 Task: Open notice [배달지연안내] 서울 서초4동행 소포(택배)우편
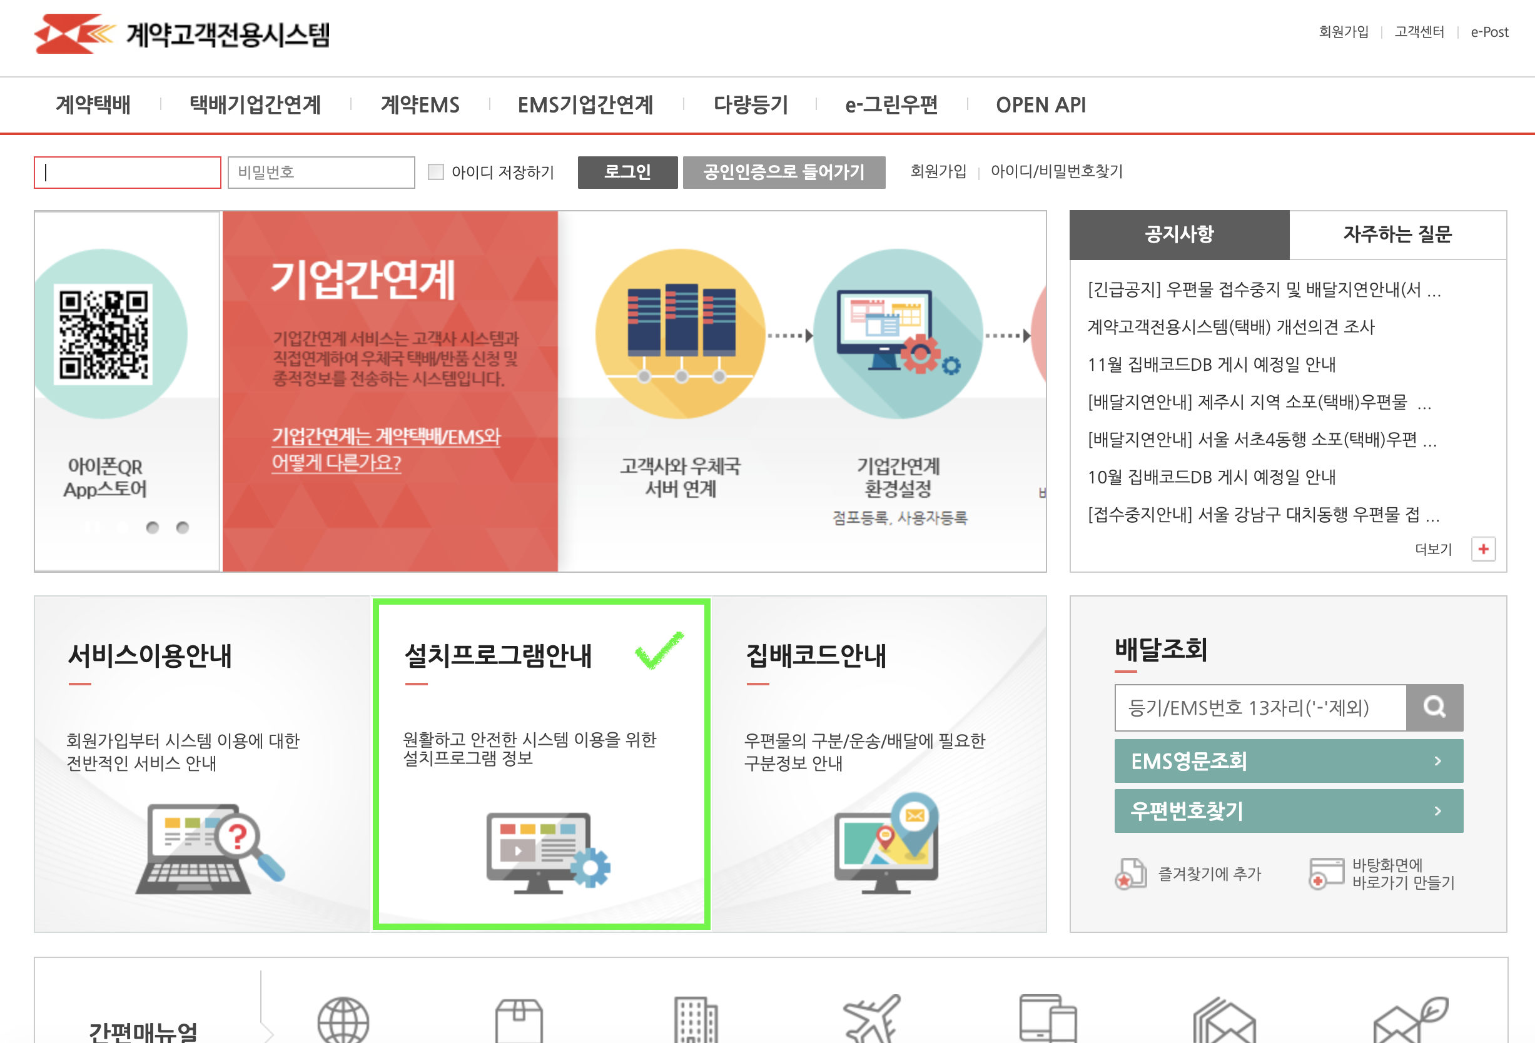(x=1262, y=439)
